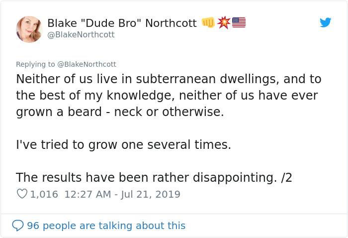Click the "Replying to" label
Image resolution: width=348 pixels, height=238 pixels.
pos(36,64)
